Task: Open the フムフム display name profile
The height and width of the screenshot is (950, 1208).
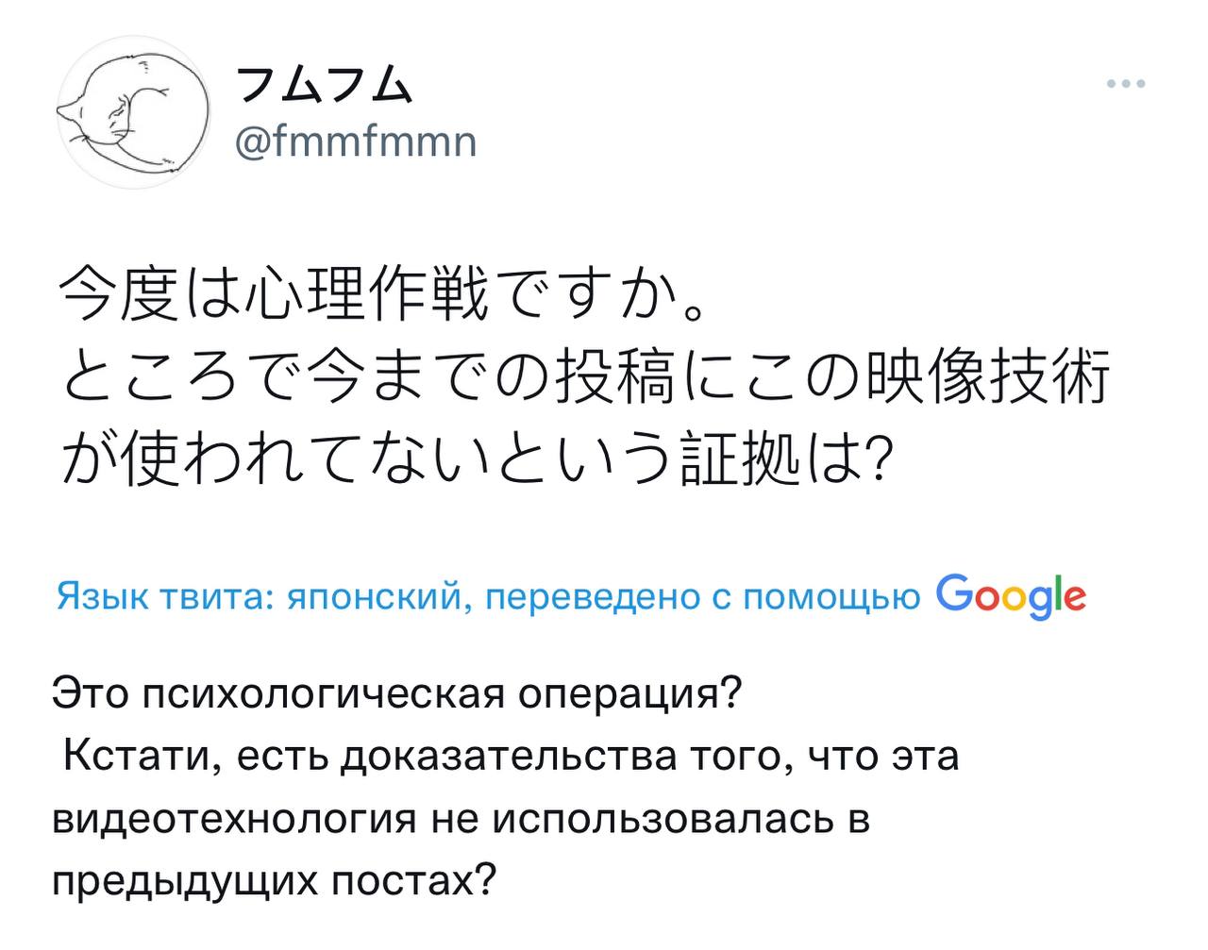Action: click(324, 85)
